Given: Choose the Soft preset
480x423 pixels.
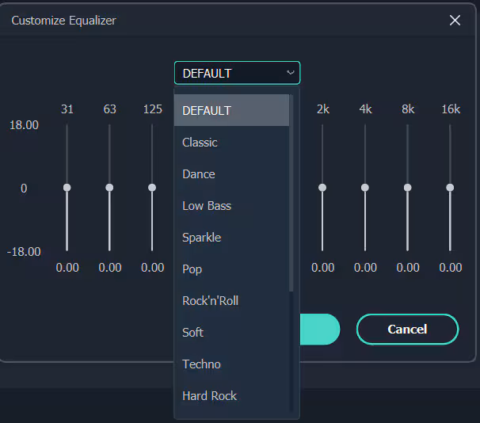Looking at the screenshot, I should coord(231,333).
